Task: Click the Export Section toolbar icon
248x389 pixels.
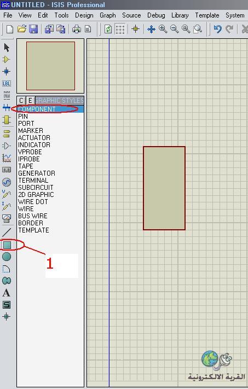Action: tap(61, 30)
